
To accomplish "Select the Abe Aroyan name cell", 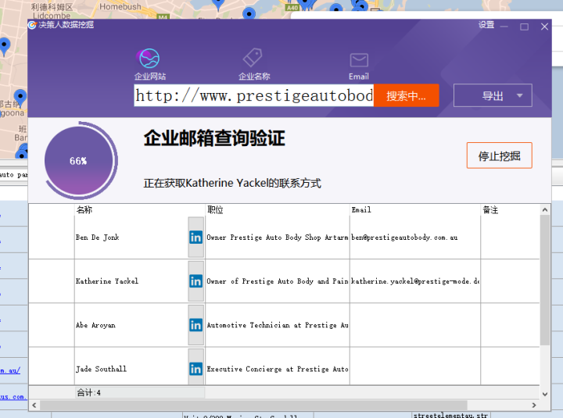I will pyautogui.click(x=131, y=325).
